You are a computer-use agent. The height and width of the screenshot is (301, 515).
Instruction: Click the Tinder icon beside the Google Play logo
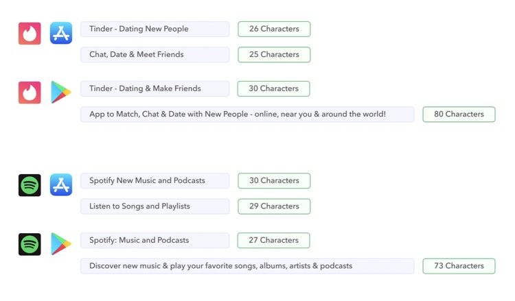[x=30, y=93]
